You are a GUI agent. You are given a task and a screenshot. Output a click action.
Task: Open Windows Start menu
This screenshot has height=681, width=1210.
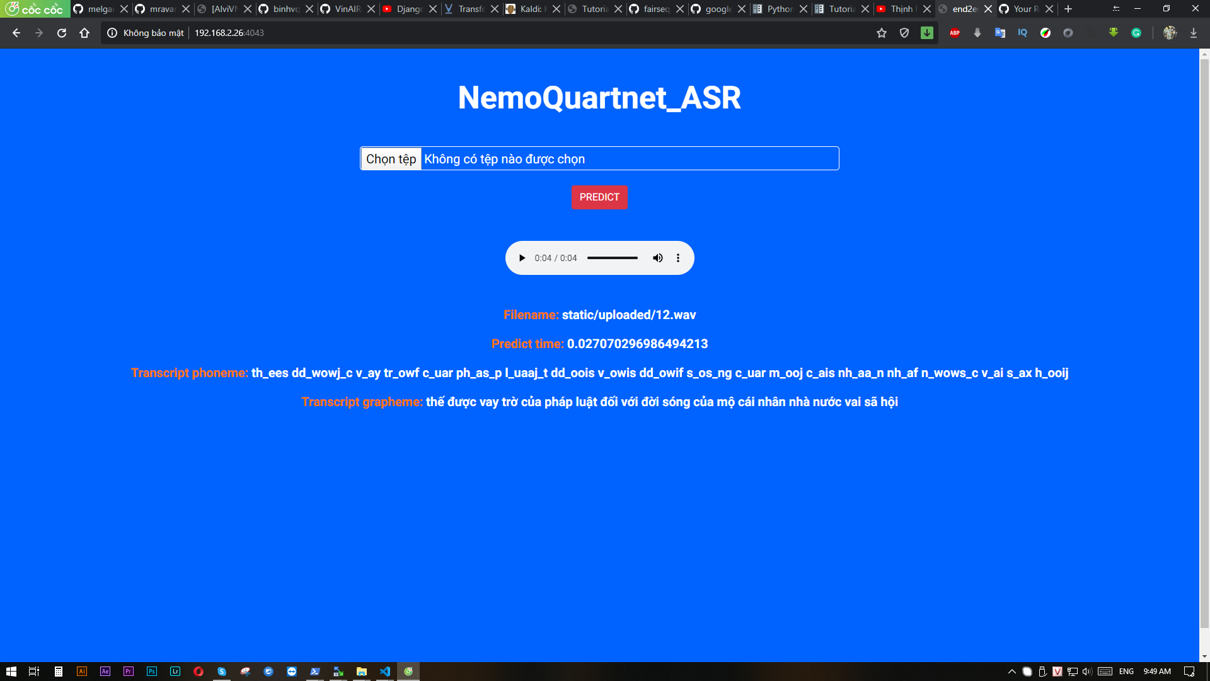pos(11,672)
